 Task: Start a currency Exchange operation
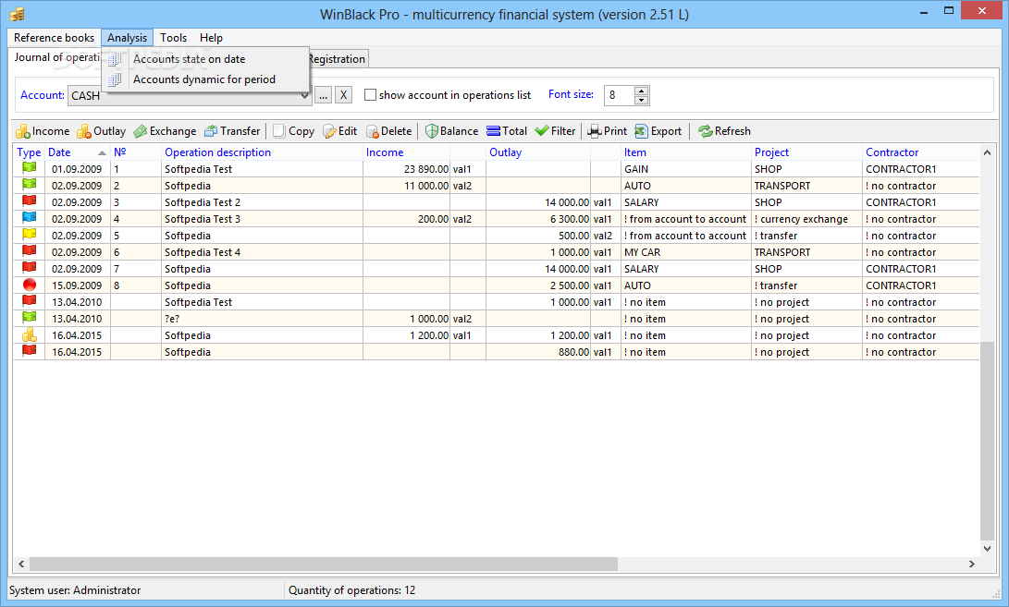165,131
